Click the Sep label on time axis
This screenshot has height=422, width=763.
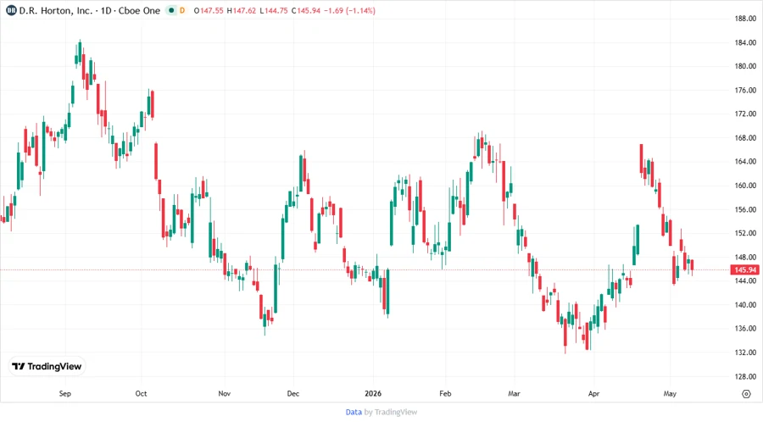64,394
